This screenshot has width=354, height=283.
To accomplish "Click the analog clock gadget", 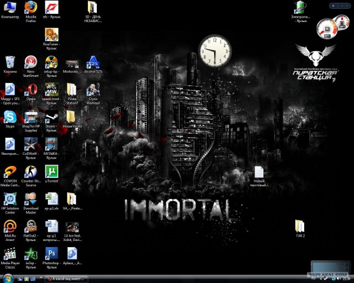I will point(215,51).
